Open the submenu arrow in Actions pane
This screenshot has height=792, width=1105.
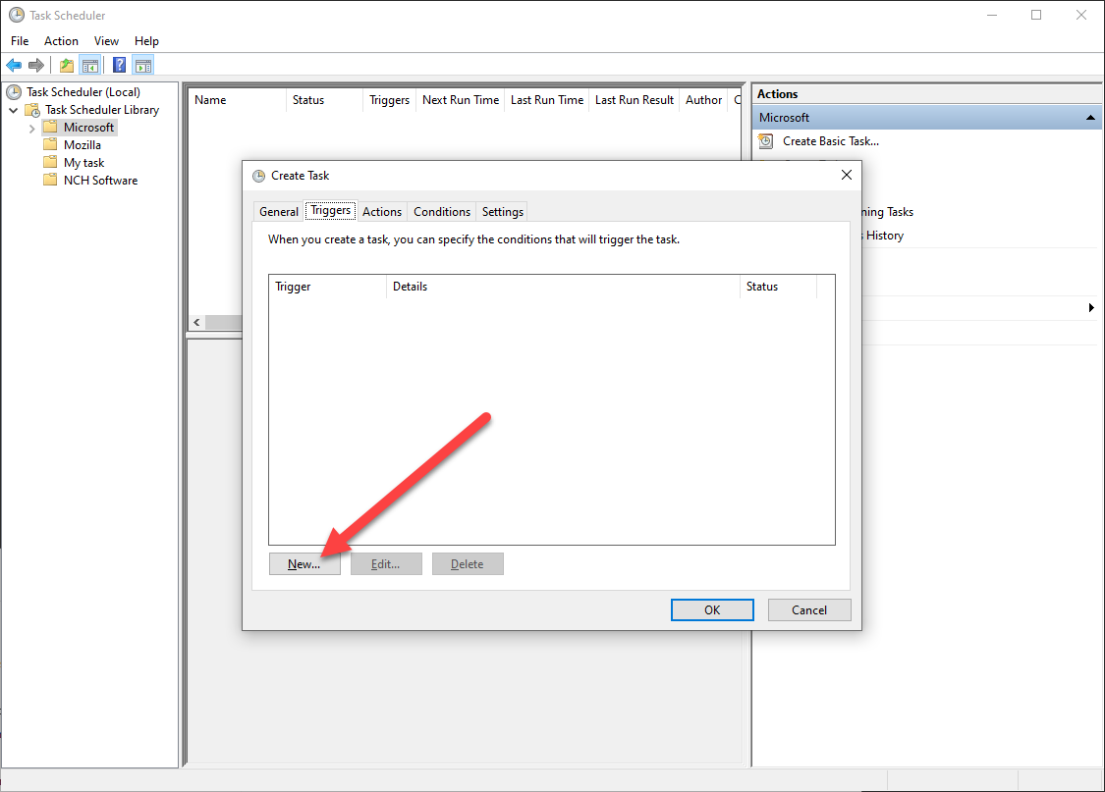click(x=1091, y=307)
